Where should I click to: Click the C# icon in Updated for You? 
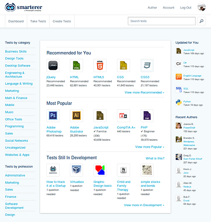tap(179, 64)
